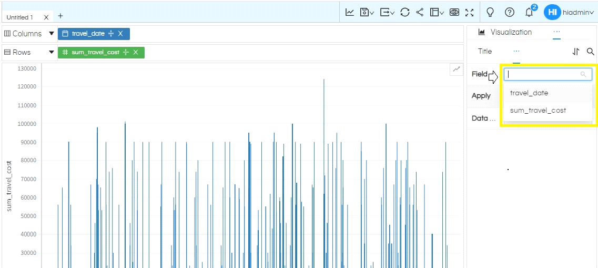Open the layout panel dropdown icon

437,12
